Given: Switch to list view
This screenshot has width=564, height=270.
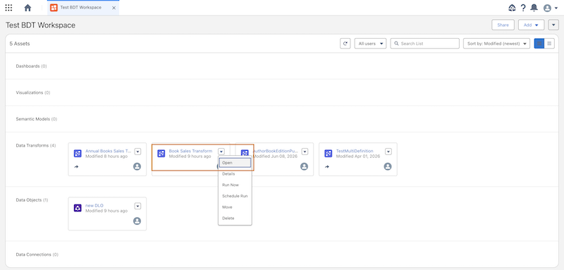Looking at the screenshot, I should click(549, 44).
